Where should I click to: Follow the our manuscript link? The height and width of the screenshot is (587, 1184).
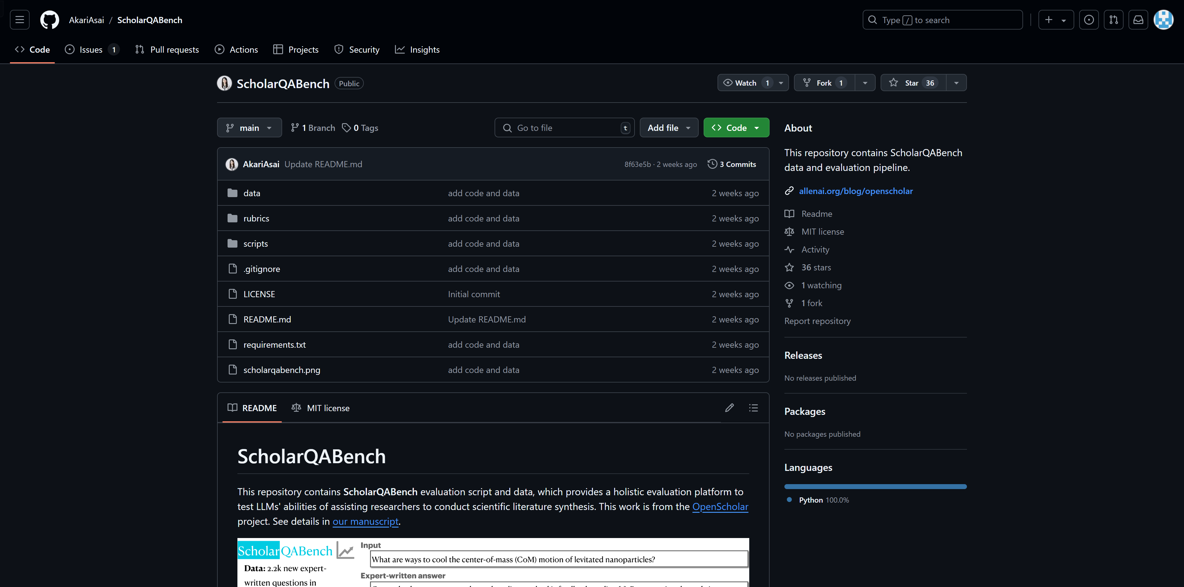coord(365,521)
